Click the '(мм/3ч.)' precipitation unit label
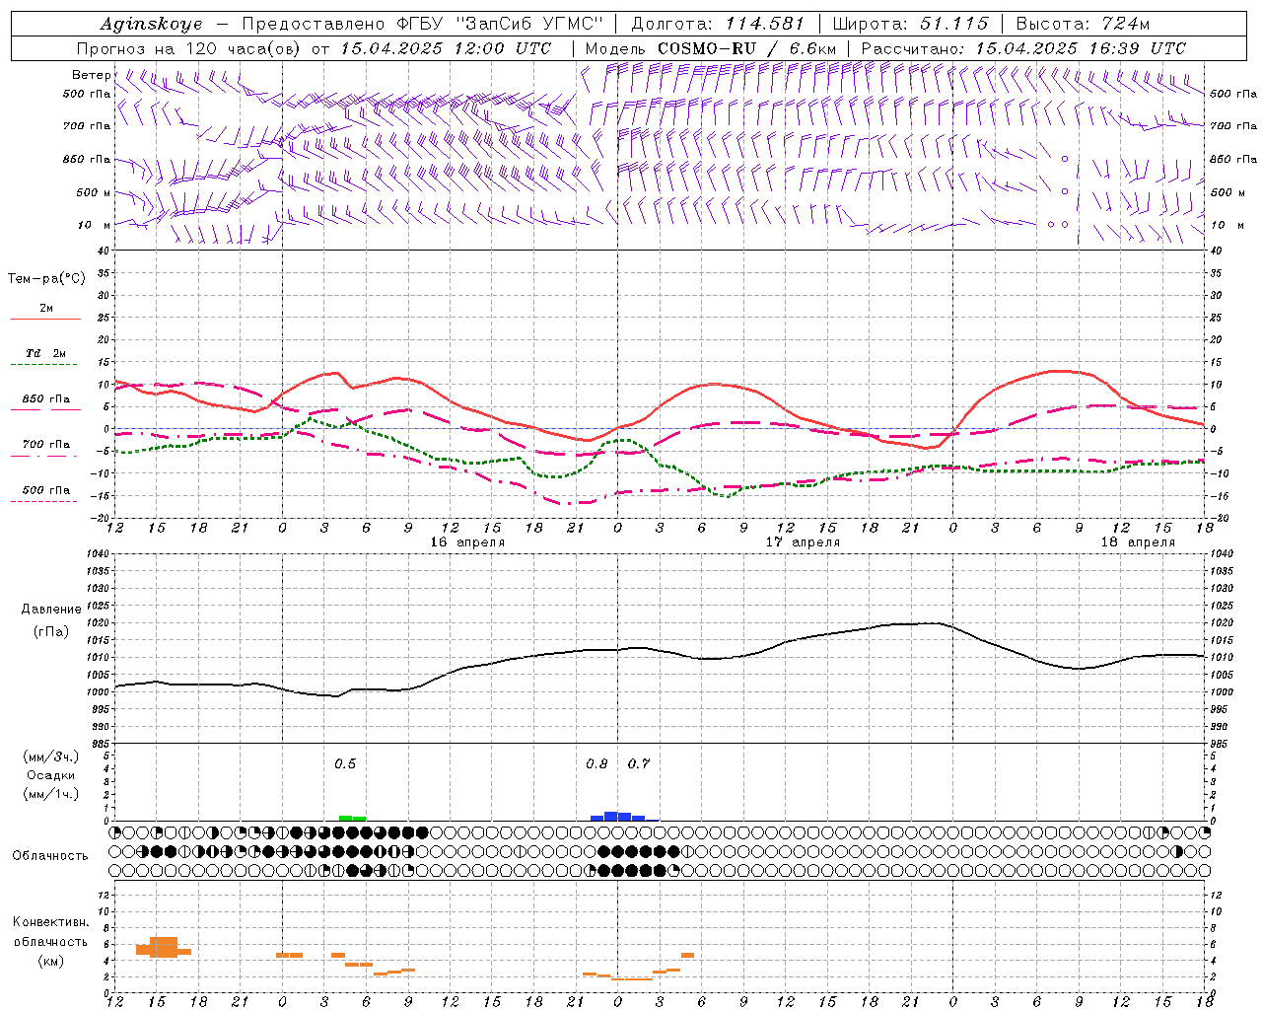 coord(51,757)
